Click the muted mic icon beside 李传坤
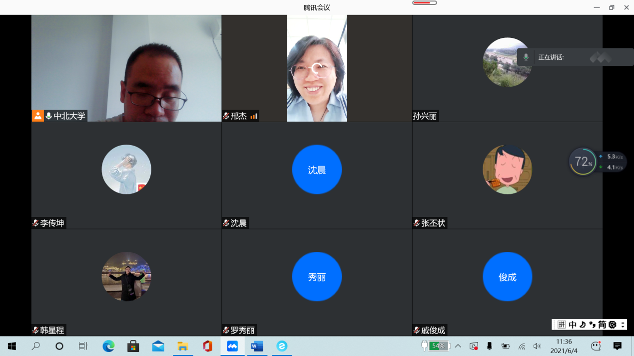Viewport: 634px width, 356px height. coord(35,223)
